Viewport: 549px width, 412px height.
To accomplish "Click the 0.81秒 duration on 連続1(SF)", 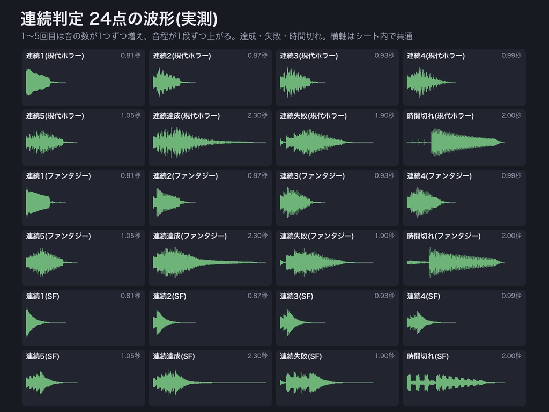I will pyautogui.click(x=131, y=296).
